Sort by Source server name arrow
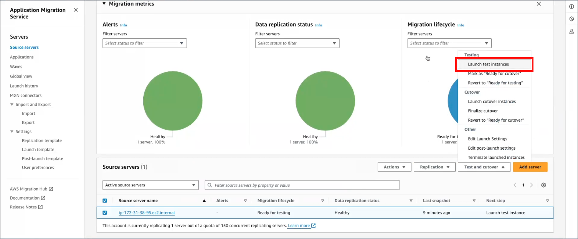578x239 pixels. click(204, 201)
